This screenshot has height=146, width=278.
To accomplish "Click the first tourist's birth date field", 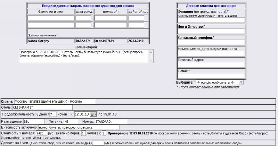I will [84, 18].
